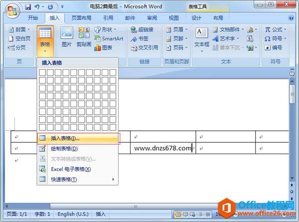The width and height of the screenshot is (299, 222).
Task: Save the document from quick access toolbar
Action: [28, 7]
